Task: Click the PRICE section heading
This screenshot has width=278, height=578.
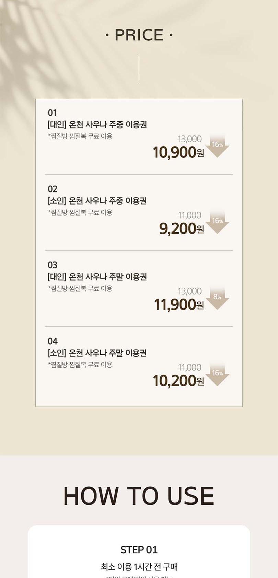Action: pos(139,35)
